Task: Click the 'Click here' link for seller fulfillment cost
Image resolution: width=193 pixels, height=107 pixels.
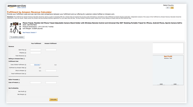Action: (37, 65)
